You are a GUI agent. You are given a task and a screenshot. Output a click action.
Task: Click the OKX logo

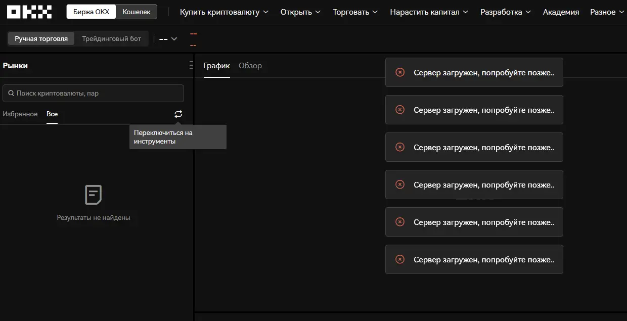click(x=29, y=12)
